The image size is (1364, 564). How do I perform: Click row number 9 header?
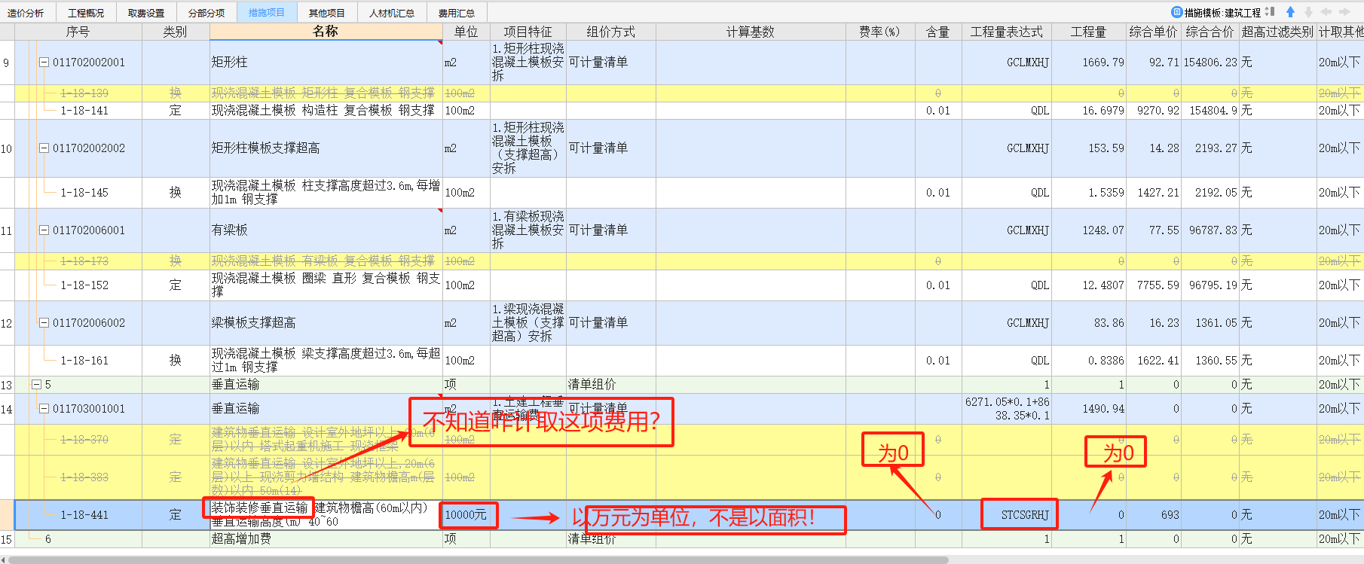[7, 62]
